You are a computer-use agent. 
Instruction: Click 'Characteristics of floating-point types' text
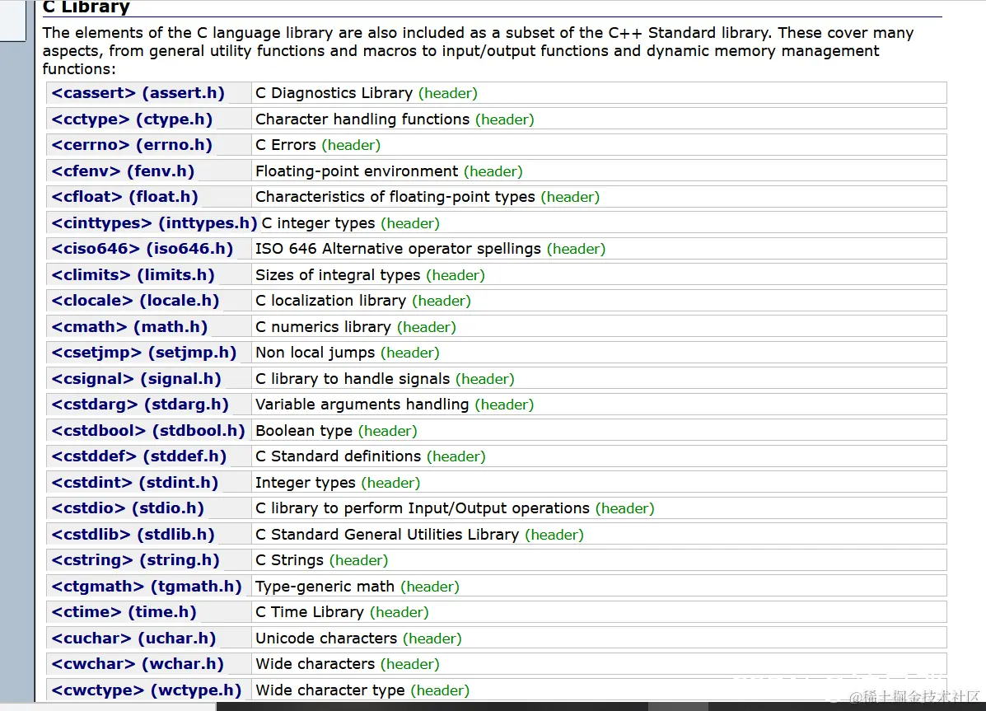(x=395, y=197)
